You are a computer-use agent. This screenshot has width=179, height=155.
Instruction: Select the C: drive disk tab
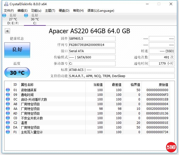click(35, 19)
